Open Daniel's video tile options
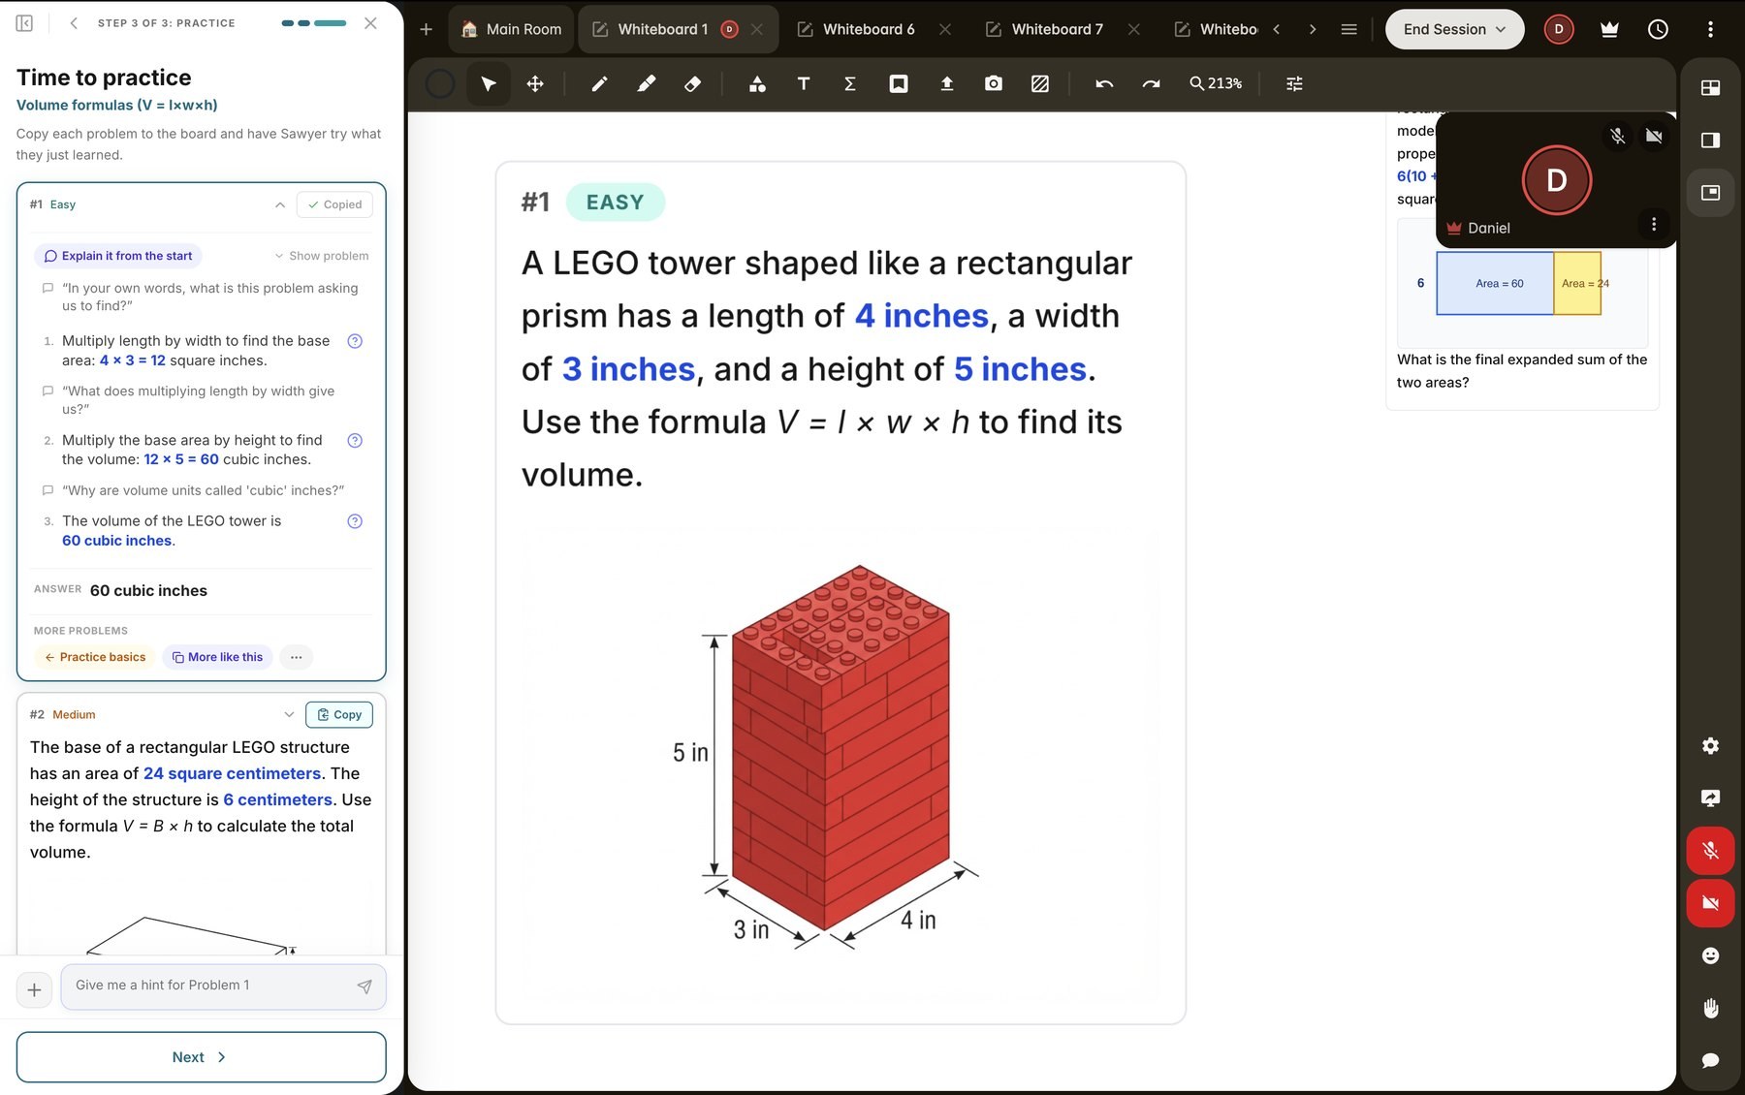 [x=1654, y=225]
